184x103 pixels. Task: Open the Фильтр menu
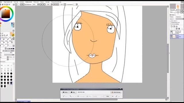pyautogui.click(x=36, y=2)
